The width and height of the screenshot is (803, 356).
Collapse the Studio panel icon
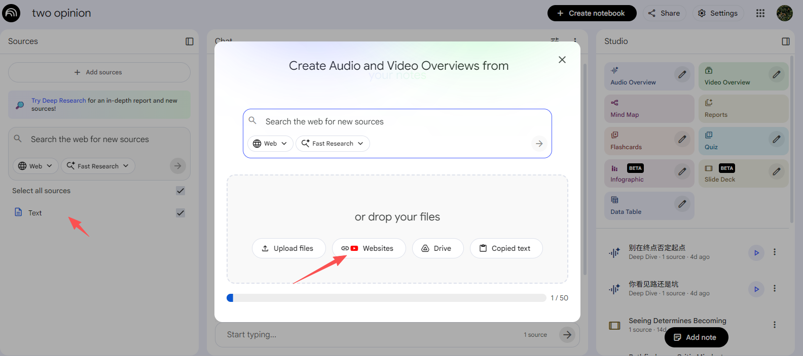(x=786, y=41)
